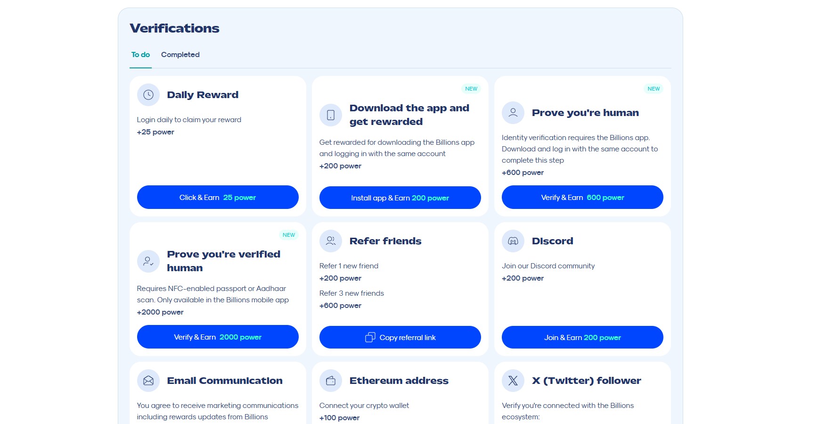Click Verify & Earn 600 power button
This screenshot has width=817, height=424.
click(x=582, y=197)
